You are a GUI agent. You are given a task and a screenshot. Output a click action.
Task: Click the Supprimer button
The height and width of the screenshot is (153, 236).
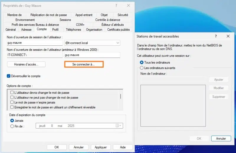pyautogui.click(x=219, y=97)
